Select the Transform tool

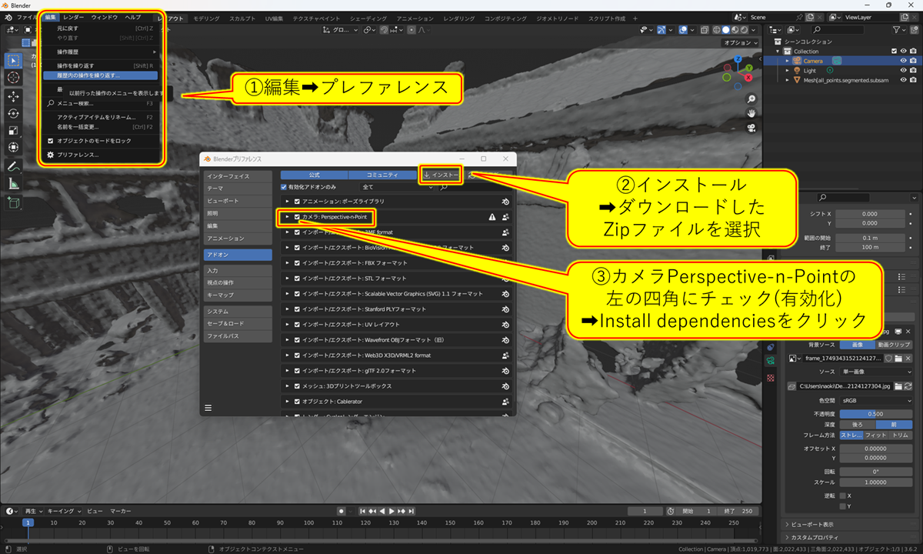point(14,147)
